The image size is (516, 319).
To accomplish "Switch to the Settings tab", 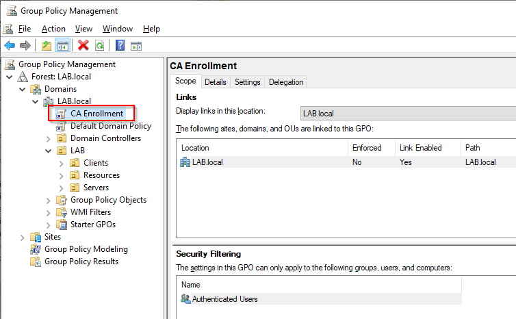I will 248,82.
